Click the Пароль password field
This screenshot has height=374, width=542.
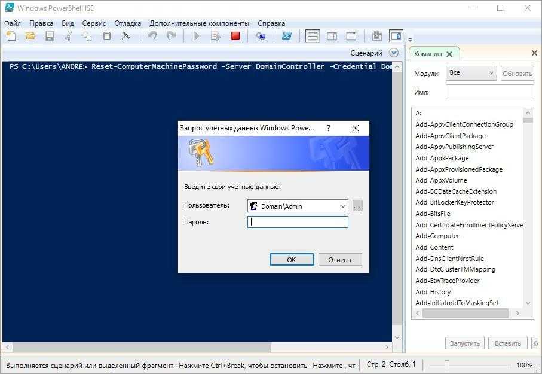pos(298,222)
